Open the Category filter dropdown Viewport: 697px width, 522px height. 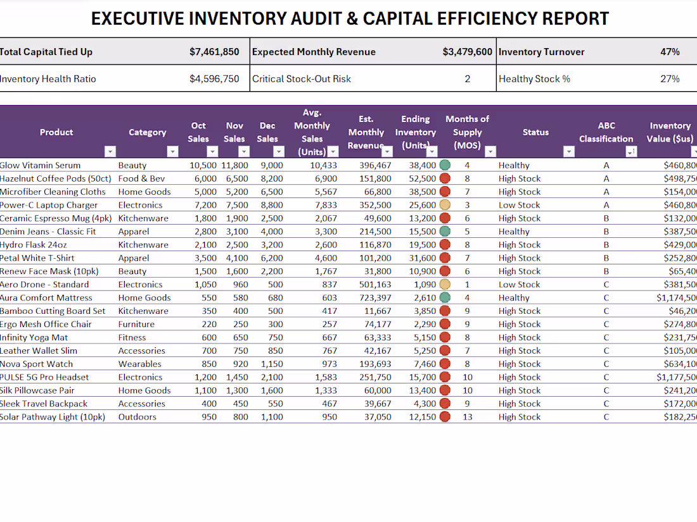172,151
